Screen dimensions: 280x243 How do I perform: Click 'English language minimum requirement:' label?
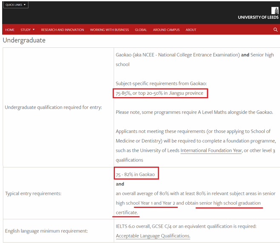(x=46, y=231)
